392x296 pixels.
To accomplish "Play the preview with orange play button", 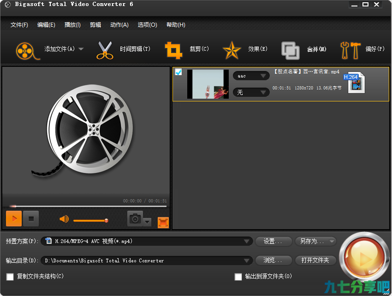I will 14,219.
